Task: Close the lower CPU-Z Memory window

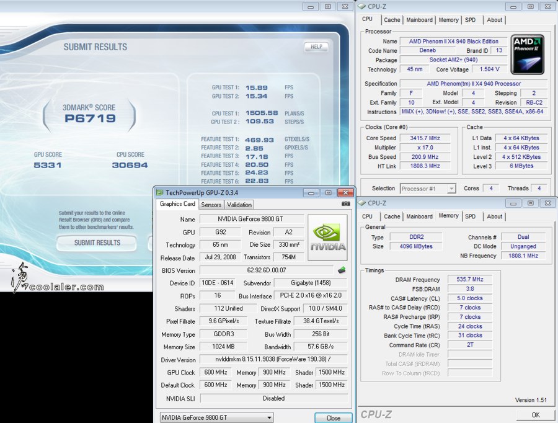Action: point(547,203)
